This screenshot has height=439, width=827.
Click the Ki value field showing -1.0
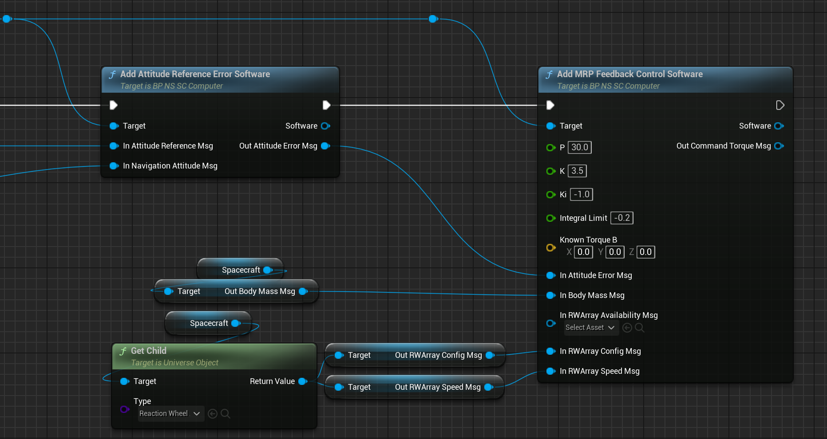tap(581, 194)
